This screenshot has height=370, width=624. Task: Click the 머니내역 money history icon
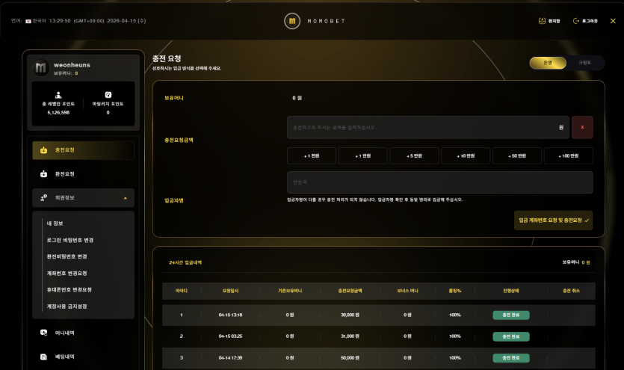pyautogui.click(x=44, y=333)
